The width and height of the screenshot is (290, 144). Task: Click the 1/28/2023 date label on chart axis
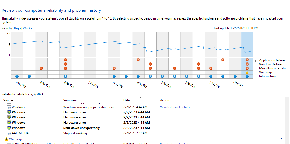click(x=190, y=84)
